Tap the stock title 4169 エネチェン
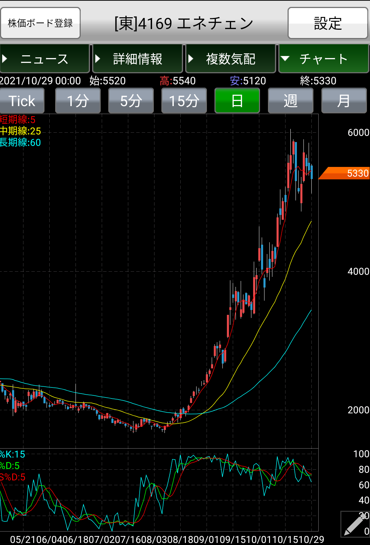Viewport: 370px width, 545px height. coord(184,24)
